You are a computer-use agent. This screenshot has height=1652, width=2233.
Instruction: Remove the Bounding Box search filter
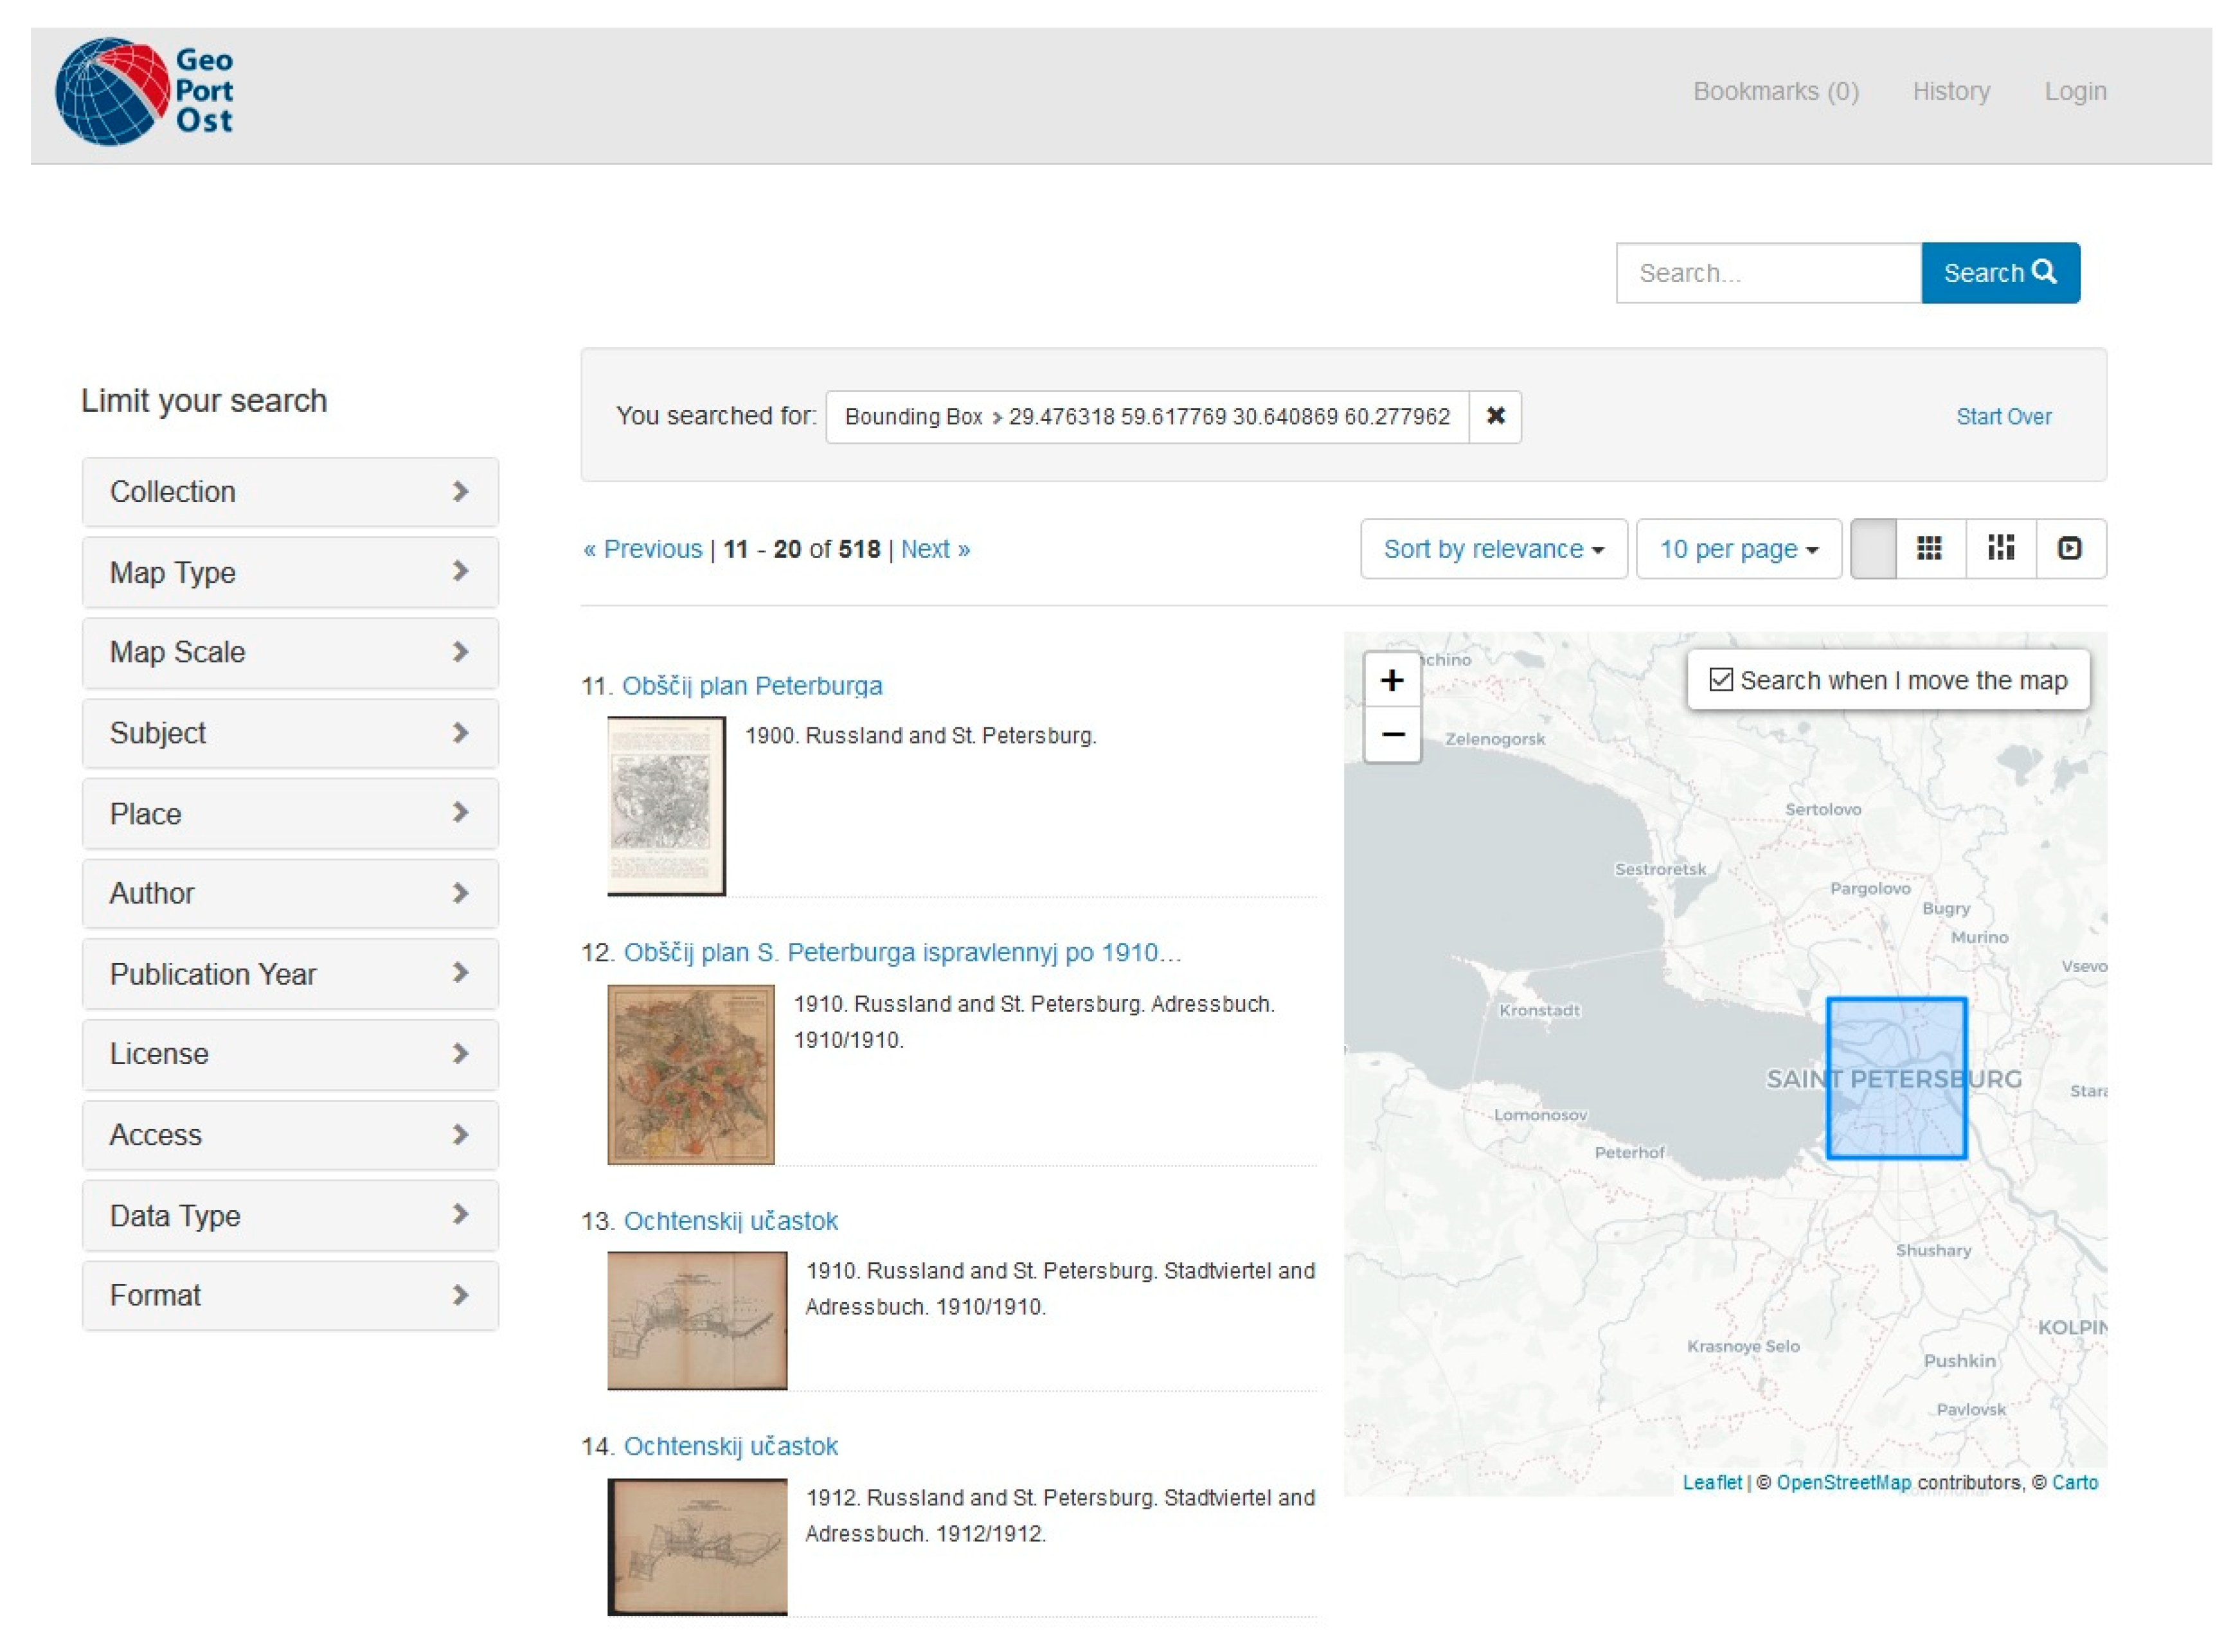[x=1494, y=416]
